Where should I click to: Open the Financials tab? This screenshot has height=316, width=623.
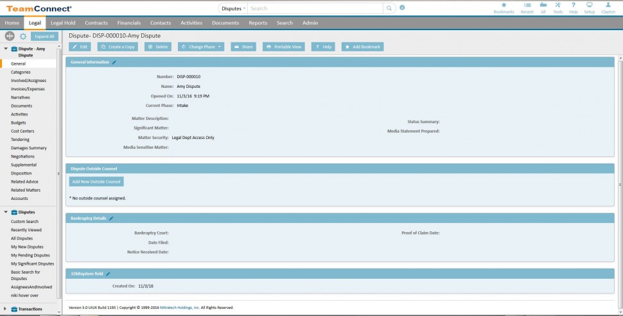coord(128,23)
